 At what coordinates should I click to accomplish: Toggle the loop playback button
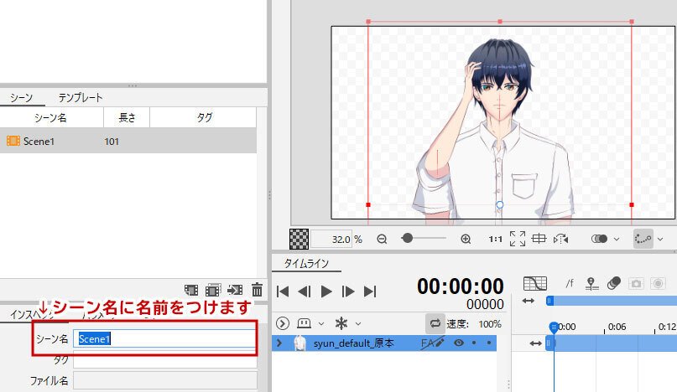tap(435, 323)
